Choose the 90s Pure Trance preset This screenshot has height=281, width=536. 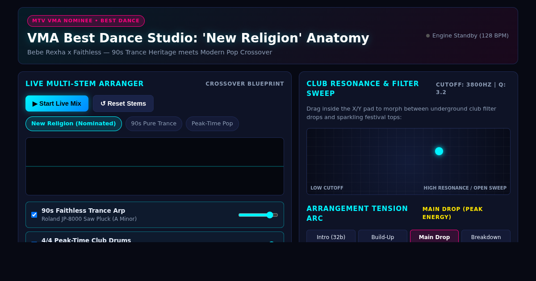[x=154, y=124]
